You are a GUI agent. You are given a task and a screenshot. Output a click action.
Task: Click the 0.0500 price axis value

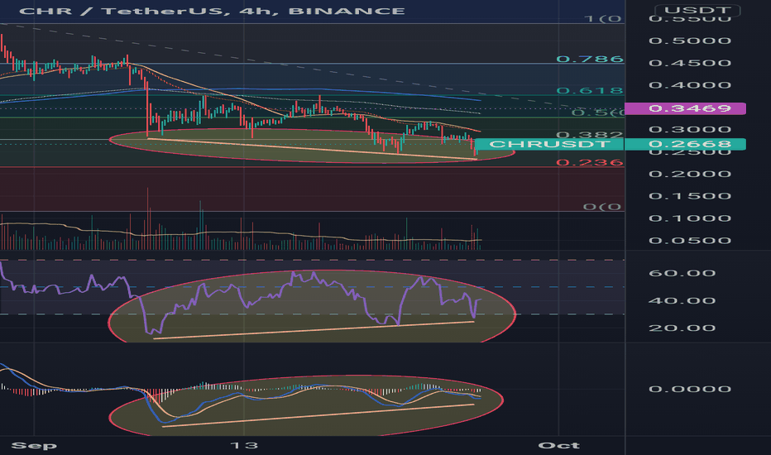[689, 241]
